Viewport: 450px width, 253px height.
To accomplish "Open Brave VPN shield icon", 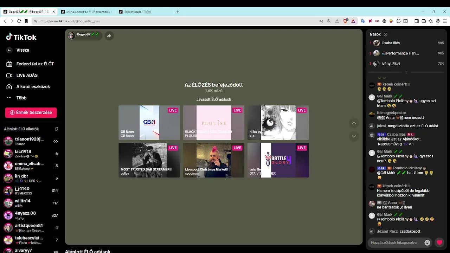I will tap(438, 21).
